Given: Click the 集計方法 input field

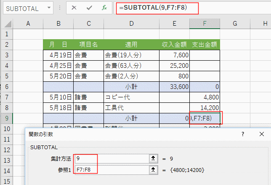Looking at the screenshot, I should [112, 159].
